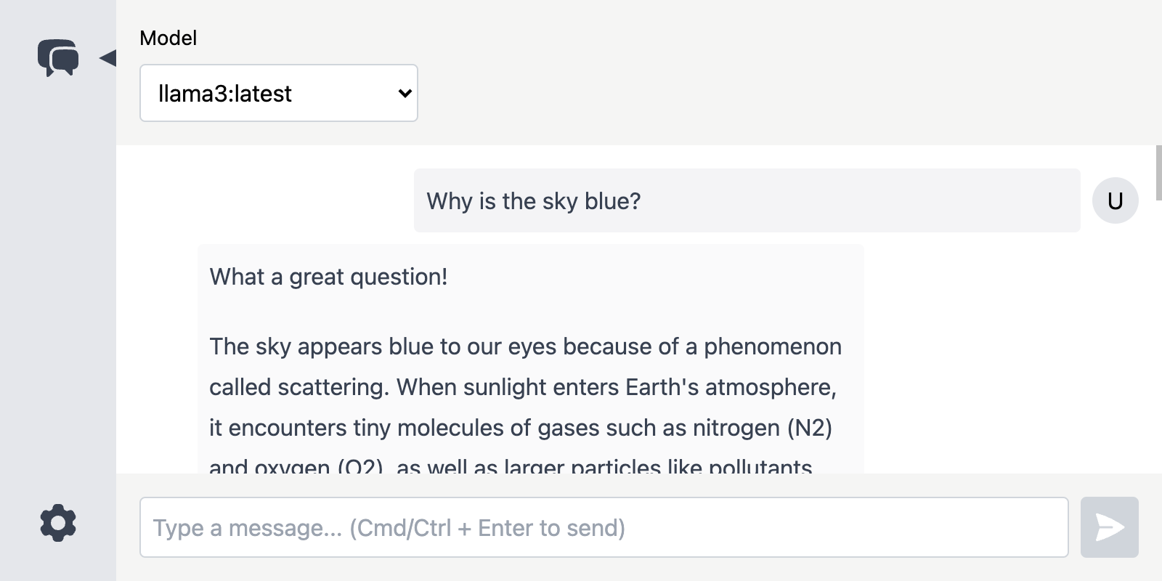Click the word phenomenon in the reply
Image resolution: width=1162 pixels, height=581 pixels.
pyautogui.click(x=773, y=347)
